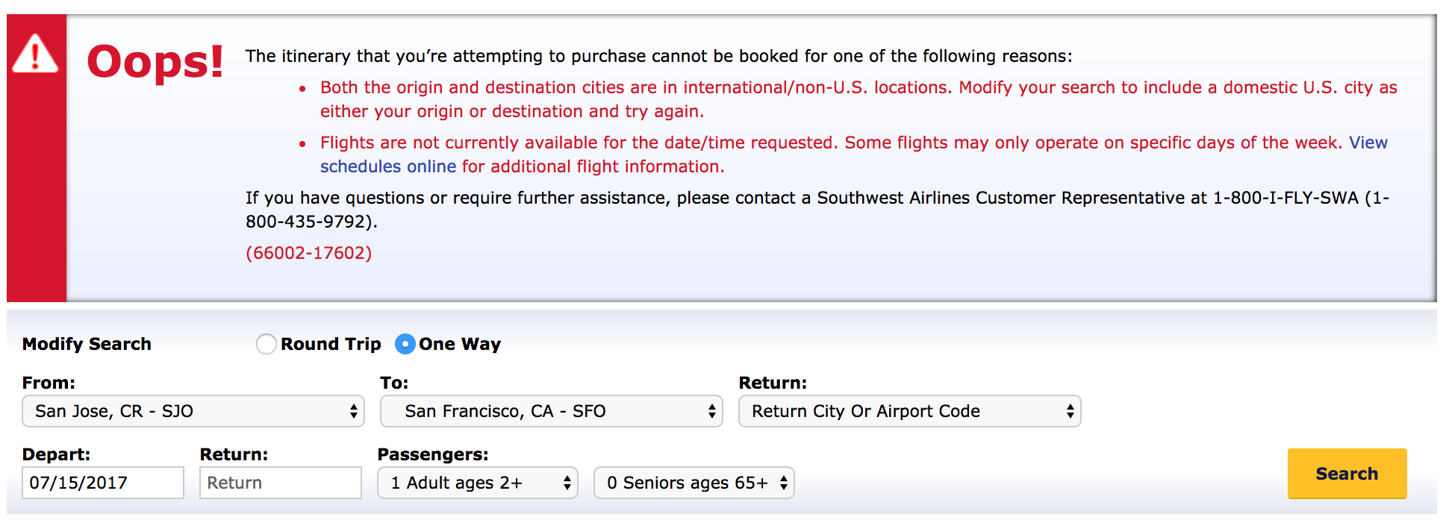Open the 0 Seniors ages 65+ selector
The height and width of the screenshot is (523, 1446).
pos(694,483)
